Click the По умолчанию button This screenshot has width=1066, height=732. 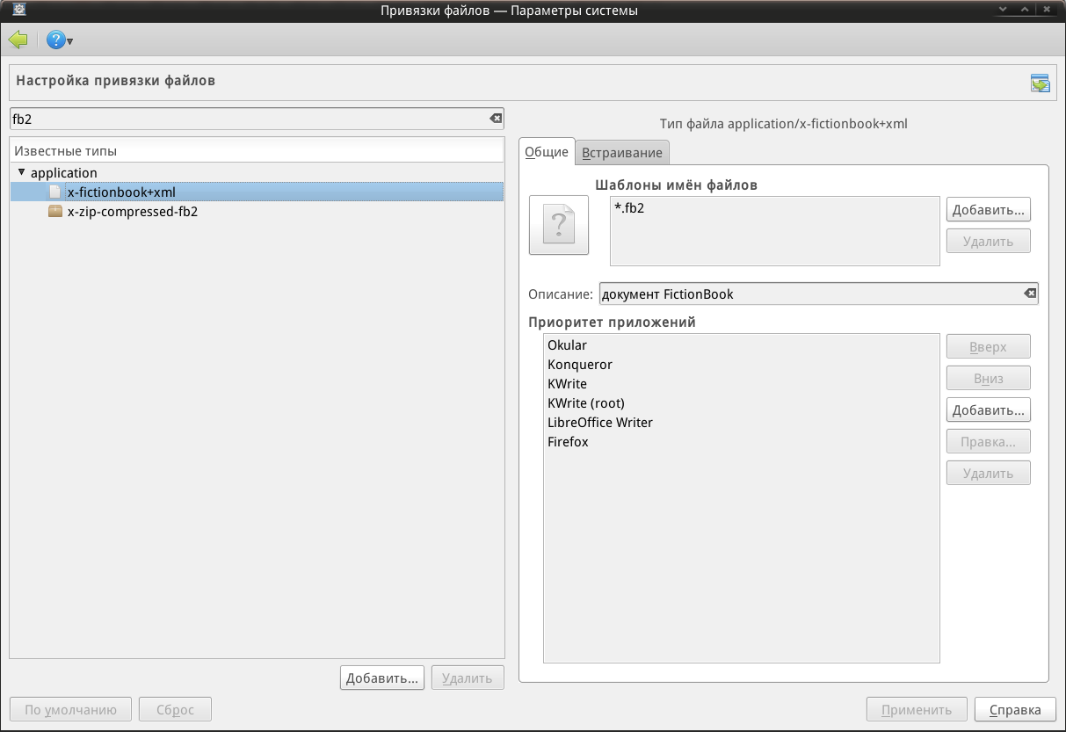(70, 710)
